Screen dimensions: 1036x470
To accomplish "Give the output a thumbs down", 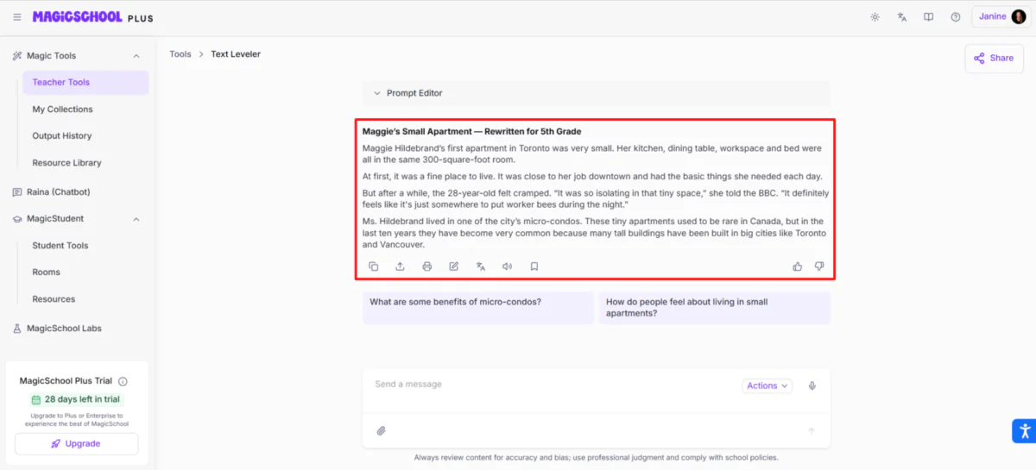I will (819, 266).
